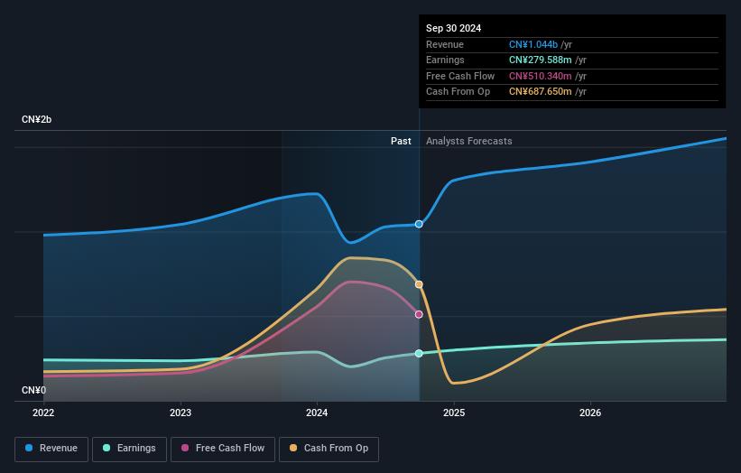The width and height of the screenshot is (741, 473).
Task: Click the blue Revenue data point marker
Action: coord(419,224)
